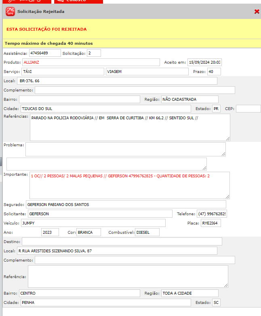Select the Solicitação field
261x316 pixels.
click(94, 53)
